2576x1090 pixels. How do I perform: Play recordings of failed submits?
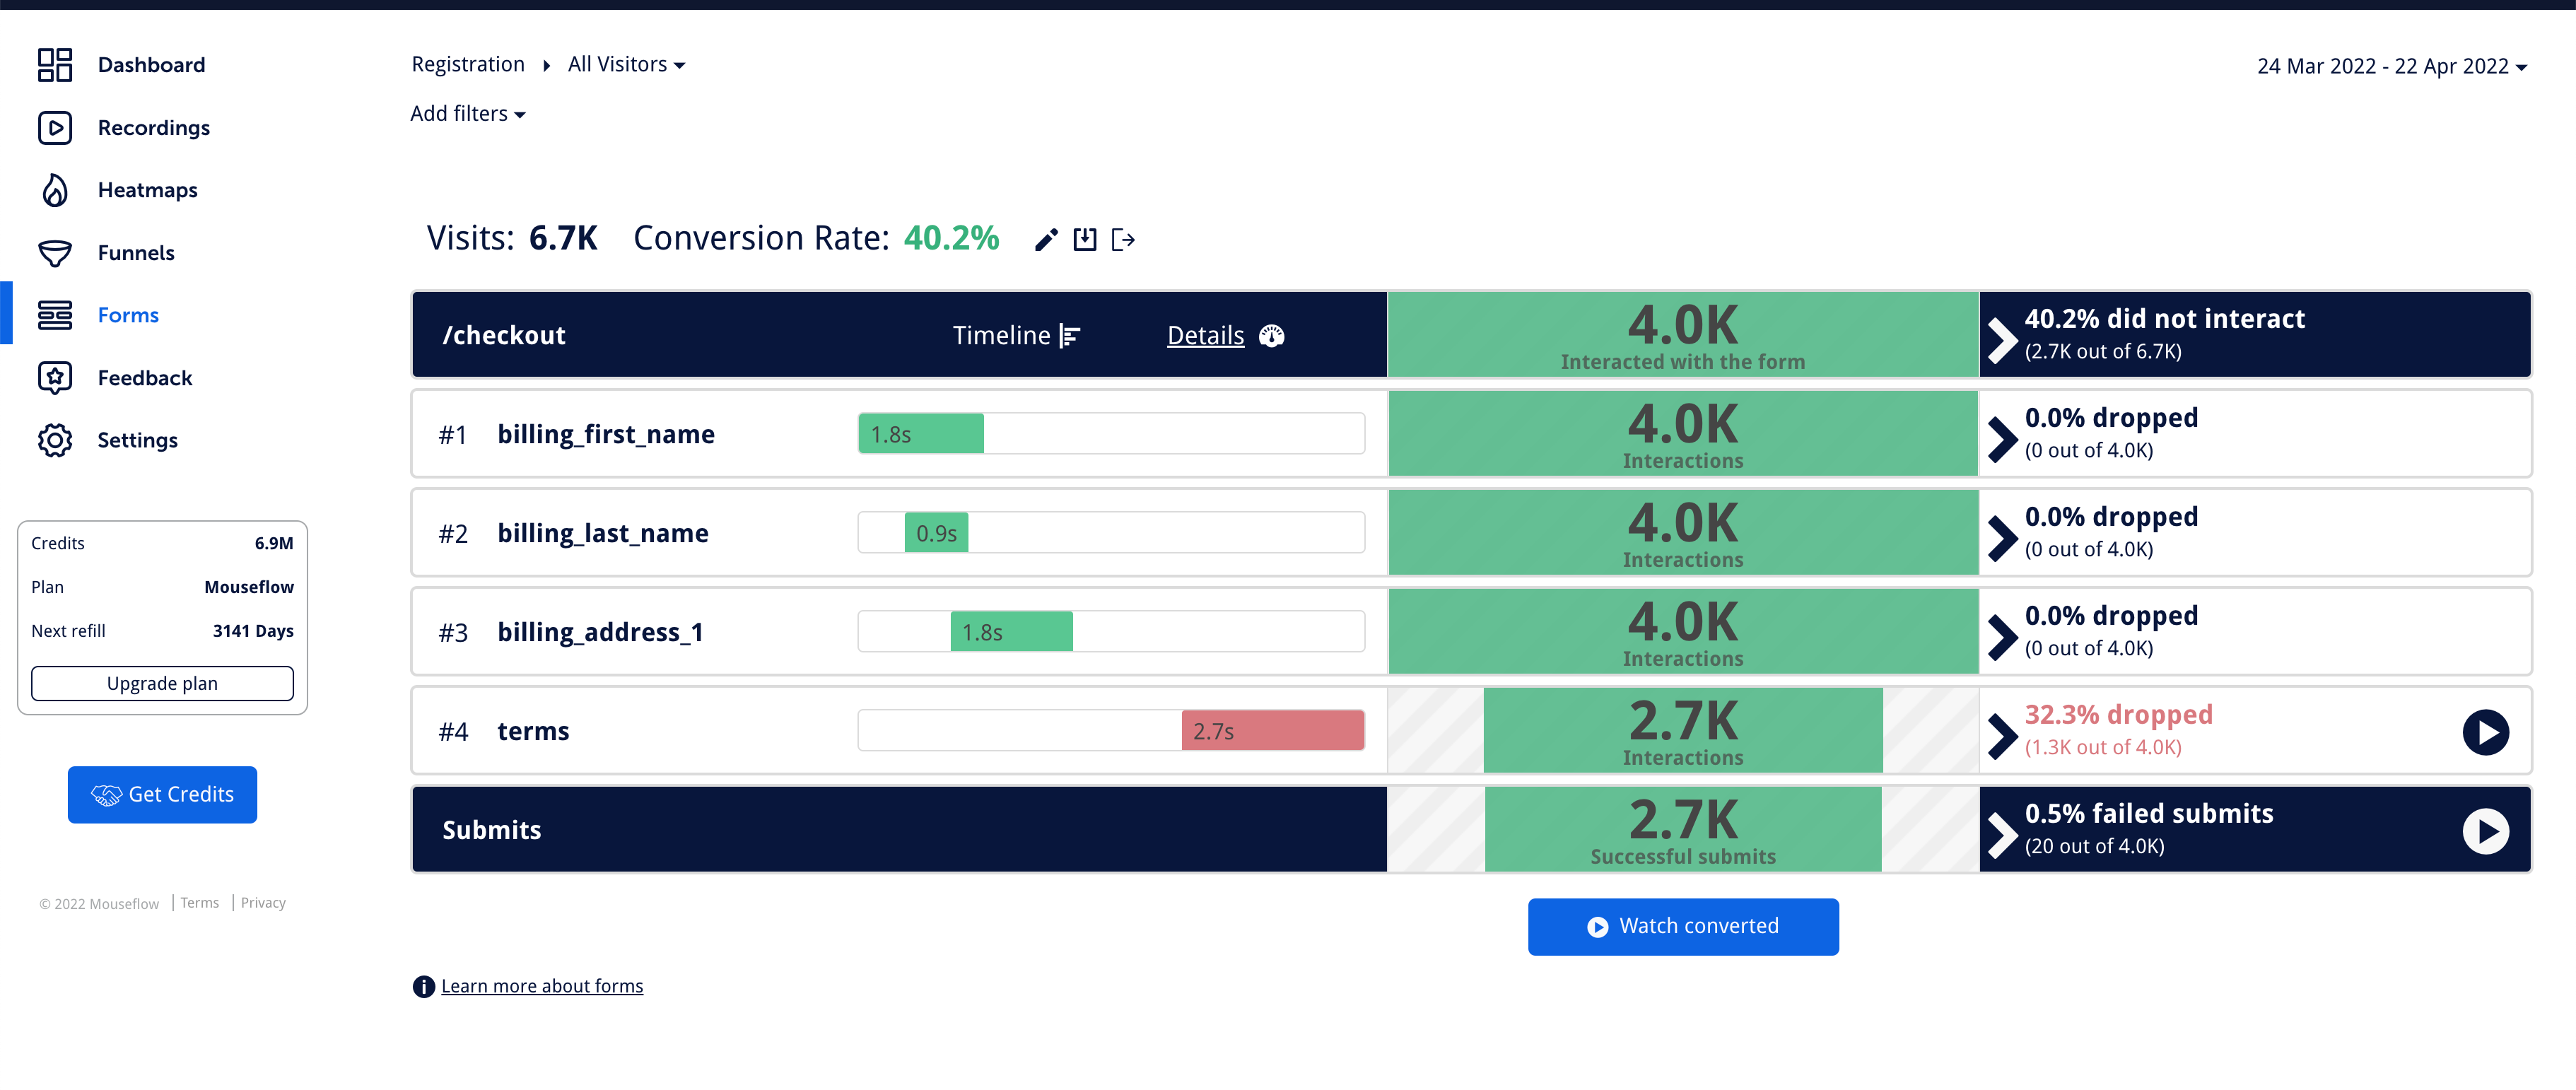click(2485, 831)
